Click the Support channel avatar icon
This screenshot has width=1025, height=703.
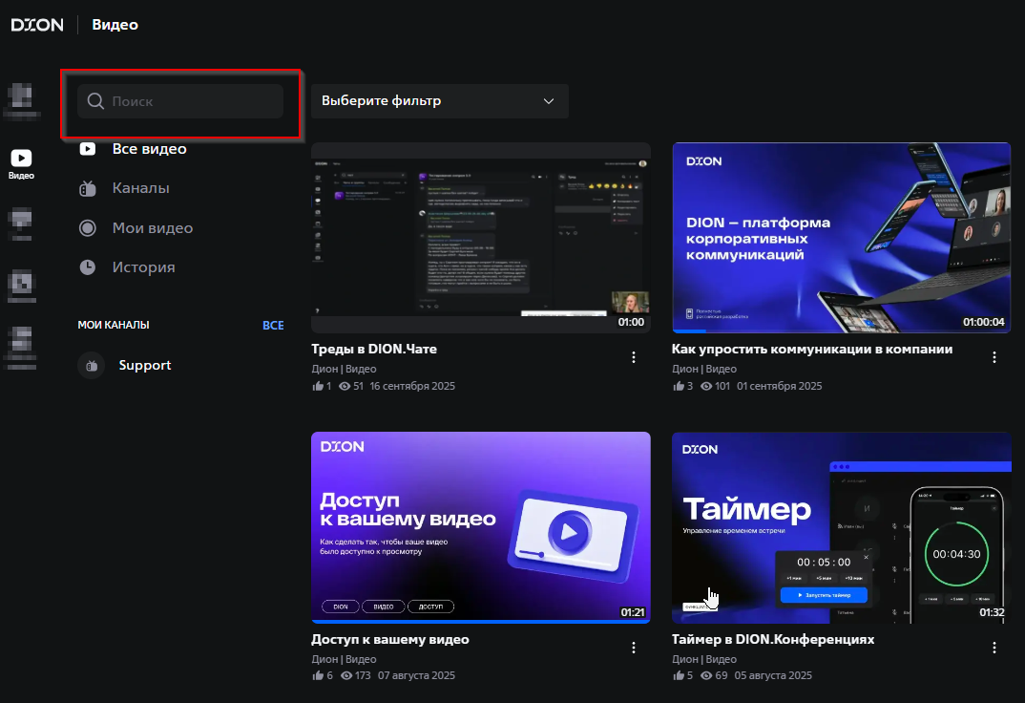pos(92,365)
